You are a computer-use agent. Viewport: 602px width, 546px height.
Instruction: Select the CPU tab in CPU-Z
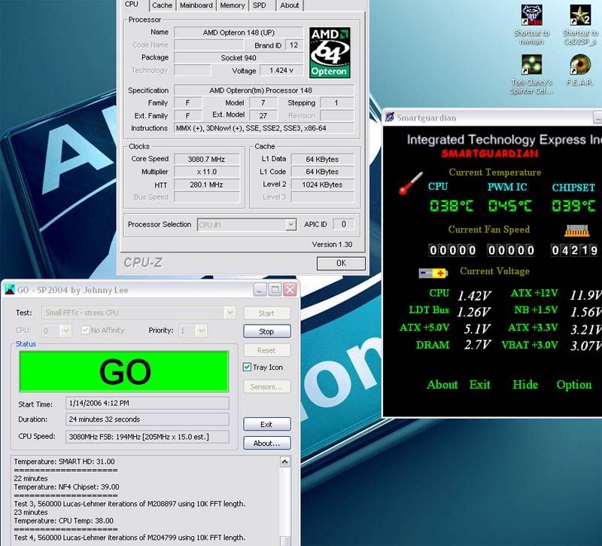pos(132,5)
